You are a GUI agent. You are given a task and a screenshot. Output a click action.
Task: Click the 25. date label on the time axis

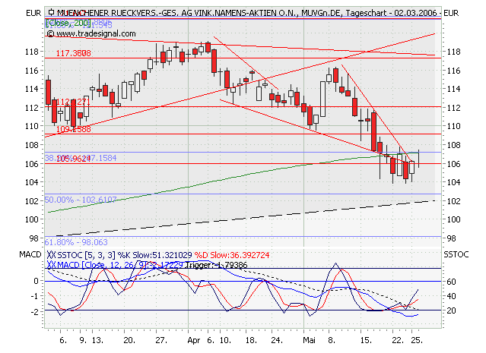click(417, 340)
